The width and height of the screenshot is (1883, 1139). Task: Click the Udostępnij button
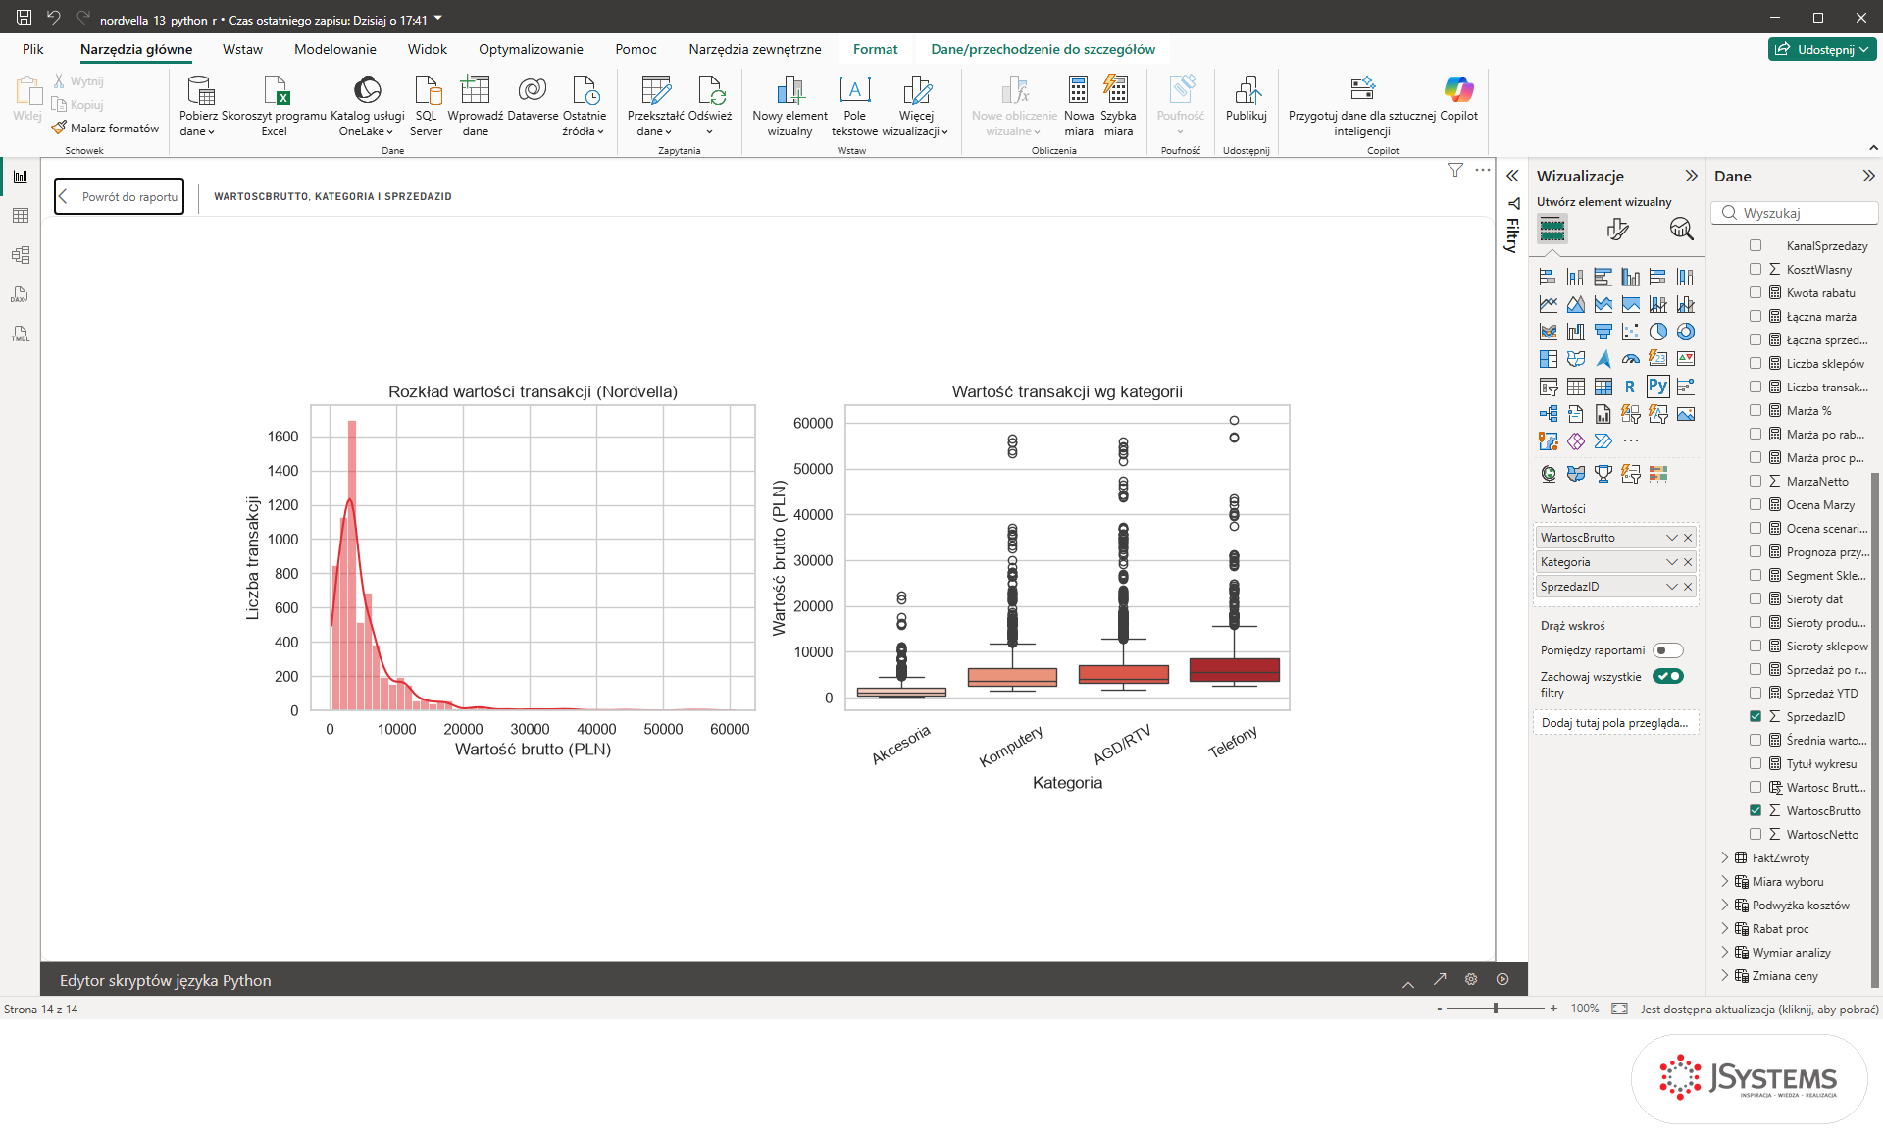pos(1823,49)
